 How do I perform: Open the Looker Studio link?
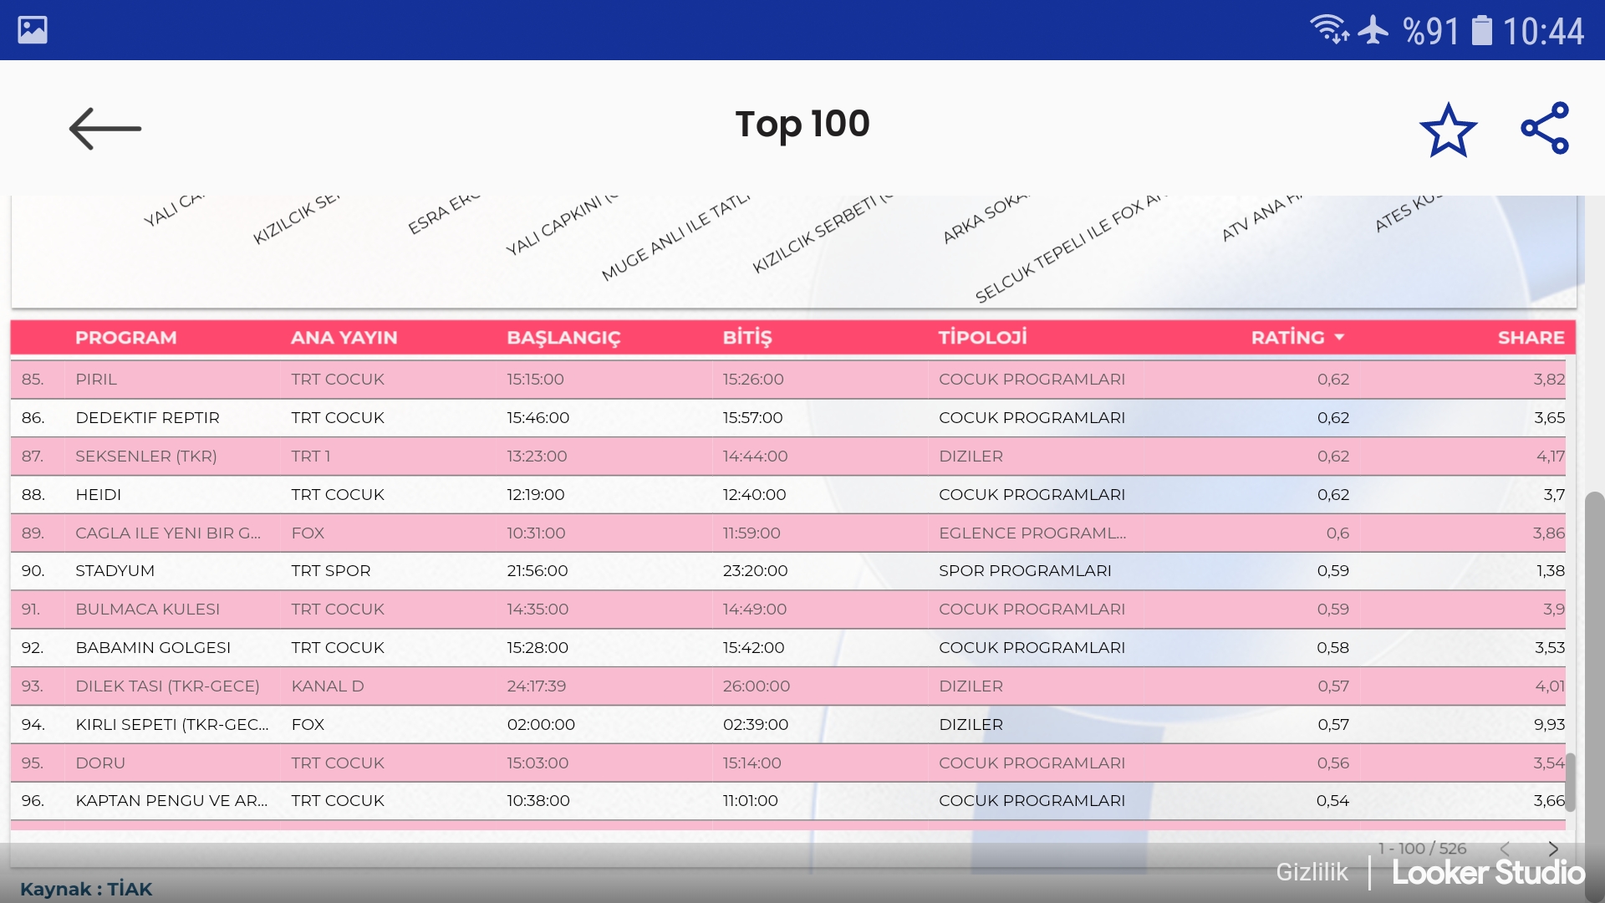[x=1488, y=873]
